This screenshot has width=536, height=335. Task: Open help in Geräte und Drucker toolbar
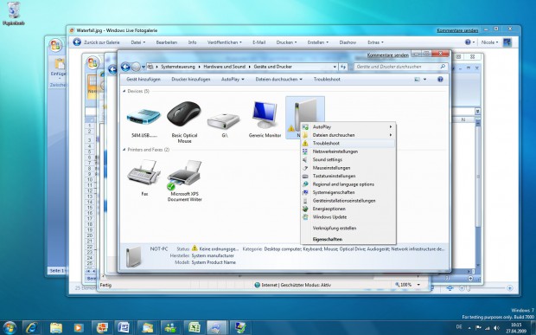tap(440, 80)
